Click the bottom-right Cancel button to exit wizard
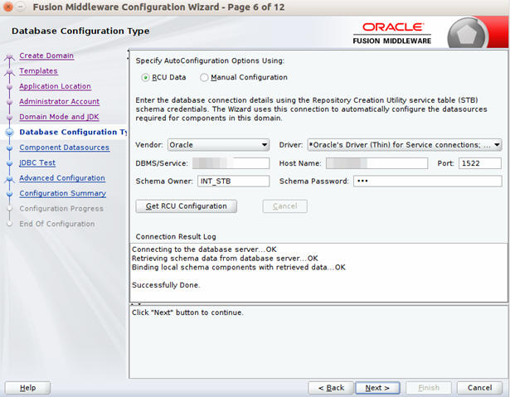This screenshot has height=397, width=510. click(479, 388)
